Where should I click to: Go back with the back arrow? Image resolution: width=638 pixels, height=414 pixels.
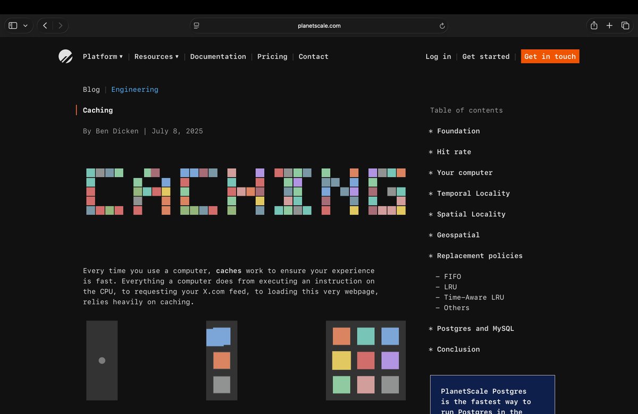(45, 25)
